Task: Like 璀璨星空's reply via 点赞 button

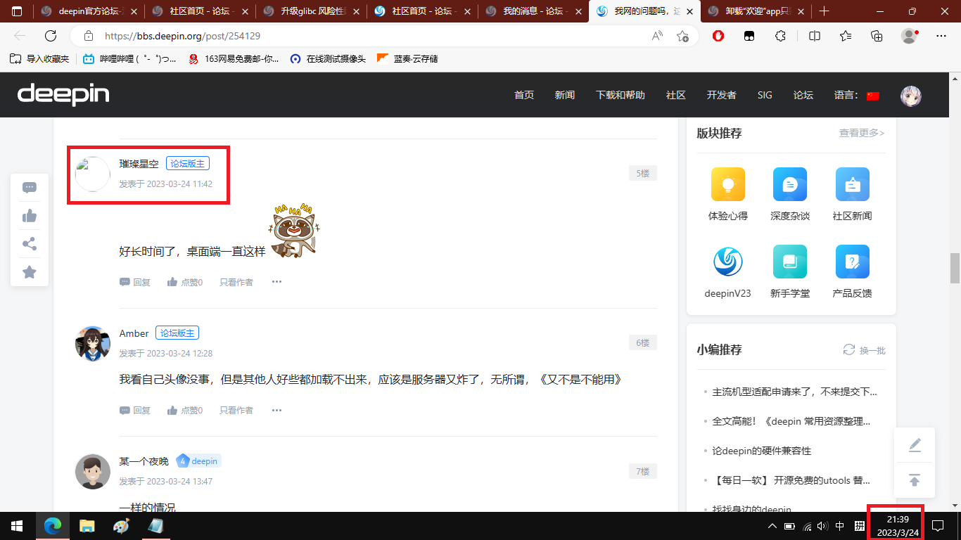Action: pos(184,281)
